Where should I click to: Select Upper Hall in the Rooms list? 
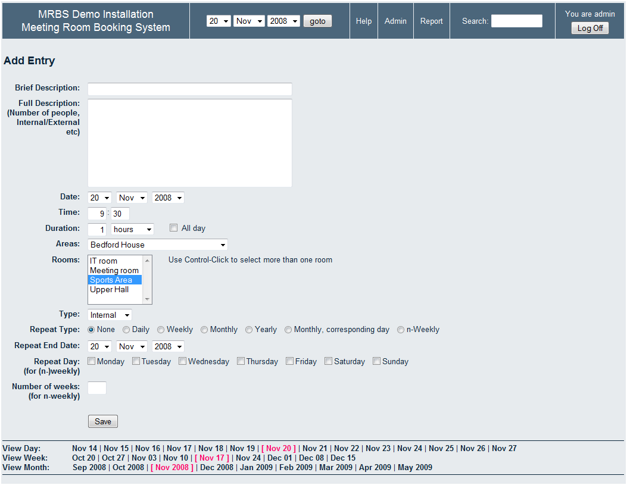[x=109, y=290]
